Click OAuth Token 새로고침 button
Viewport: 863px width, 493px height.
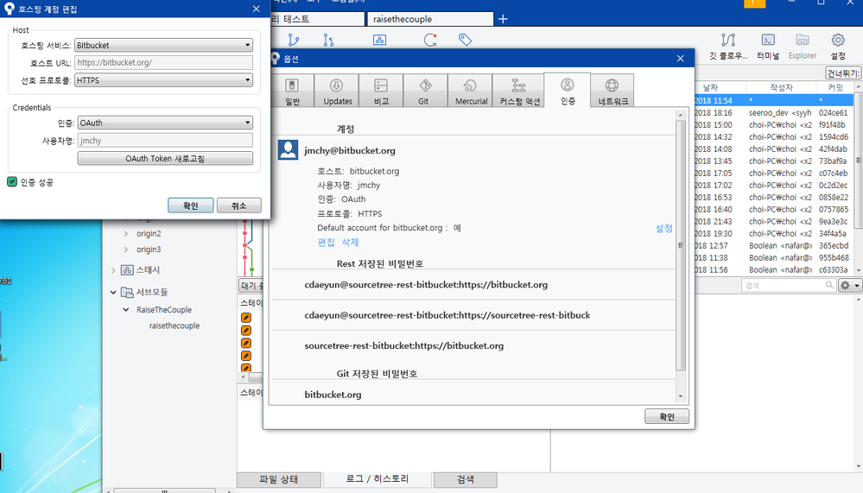[165, 159]
